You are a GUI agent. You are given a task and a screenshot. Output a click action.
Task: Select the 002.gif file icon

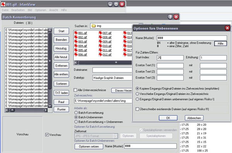click(x=76, y=37)
